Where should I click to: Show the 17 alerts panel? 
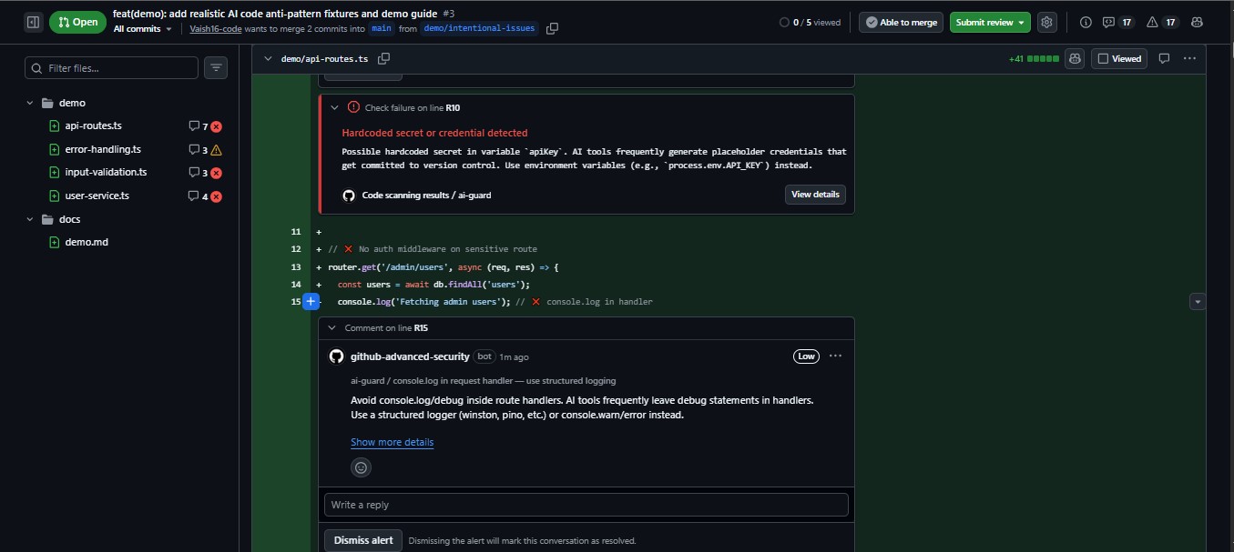point(1162,22)
